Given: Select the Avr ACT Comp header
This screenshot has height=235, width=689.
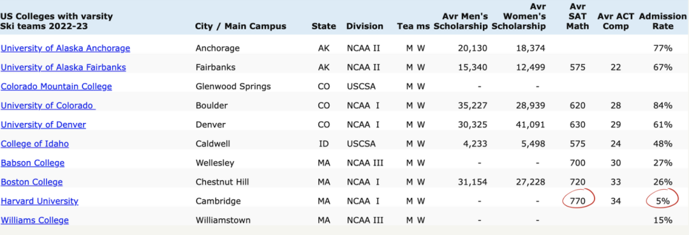Looking at the screenshot, I should (x=616, y=21).
